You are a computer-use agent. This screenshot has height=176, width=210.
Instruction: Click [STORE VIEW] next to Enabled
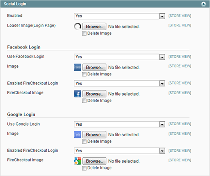coord(180,16)
